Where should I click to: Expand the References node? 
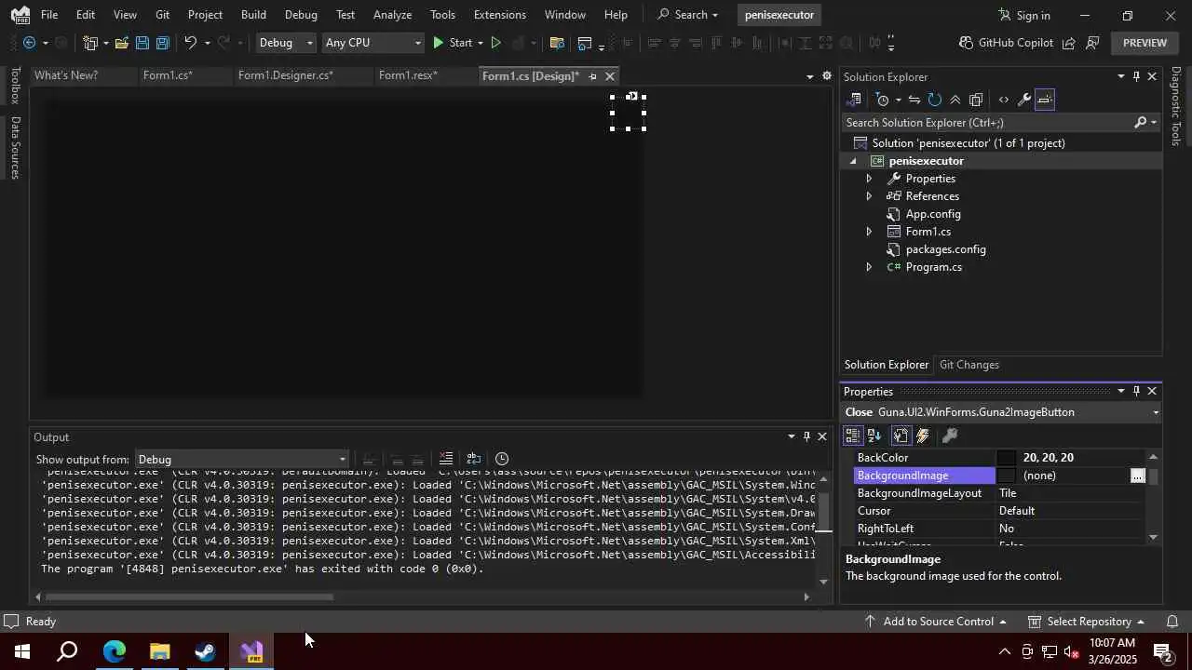(870, 196)
